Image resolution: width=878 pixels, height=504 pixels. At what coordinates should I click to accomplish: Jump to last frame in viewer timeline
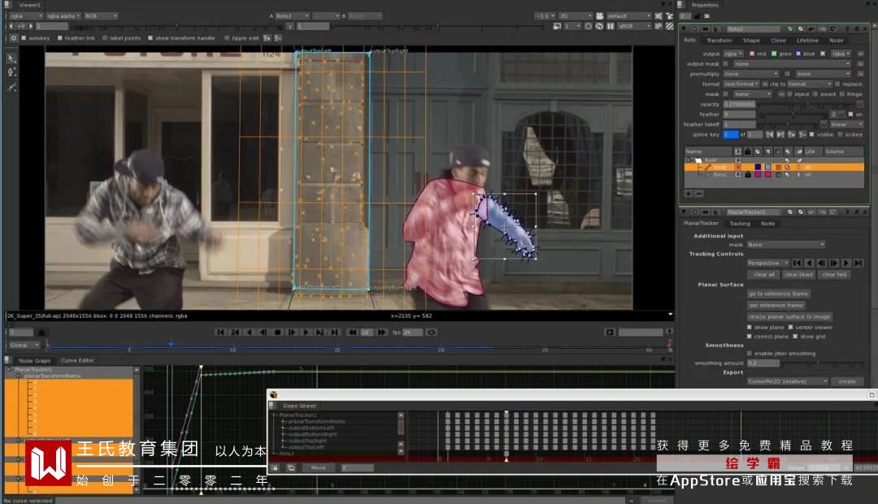334,332
